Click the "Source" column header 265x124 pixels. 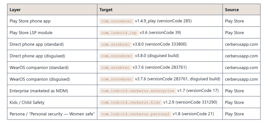tap(241, 9)
